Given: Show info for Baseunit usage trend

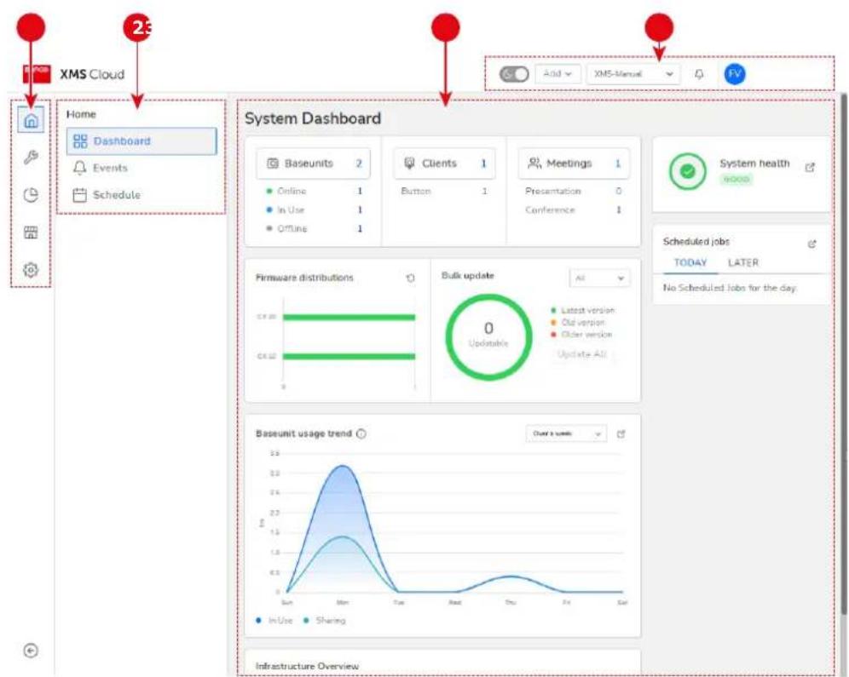Looking at the screenshot, I should point(361,433).
